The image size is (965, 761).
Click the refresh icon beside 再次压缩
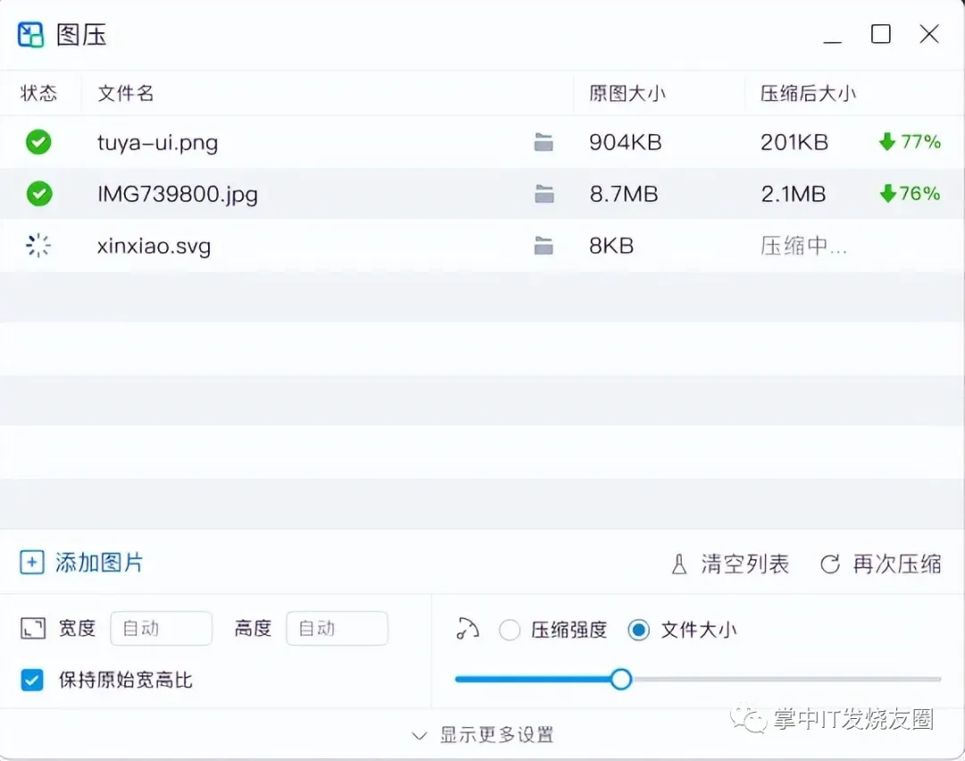click(830, 564)
